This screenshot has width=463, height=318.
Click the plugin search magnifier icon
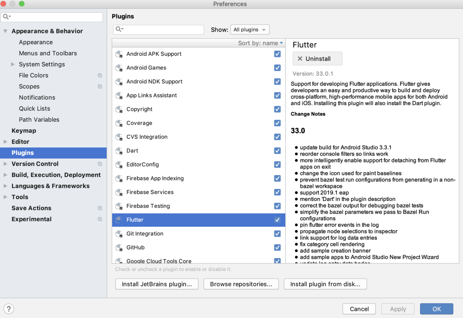[119, 29]
